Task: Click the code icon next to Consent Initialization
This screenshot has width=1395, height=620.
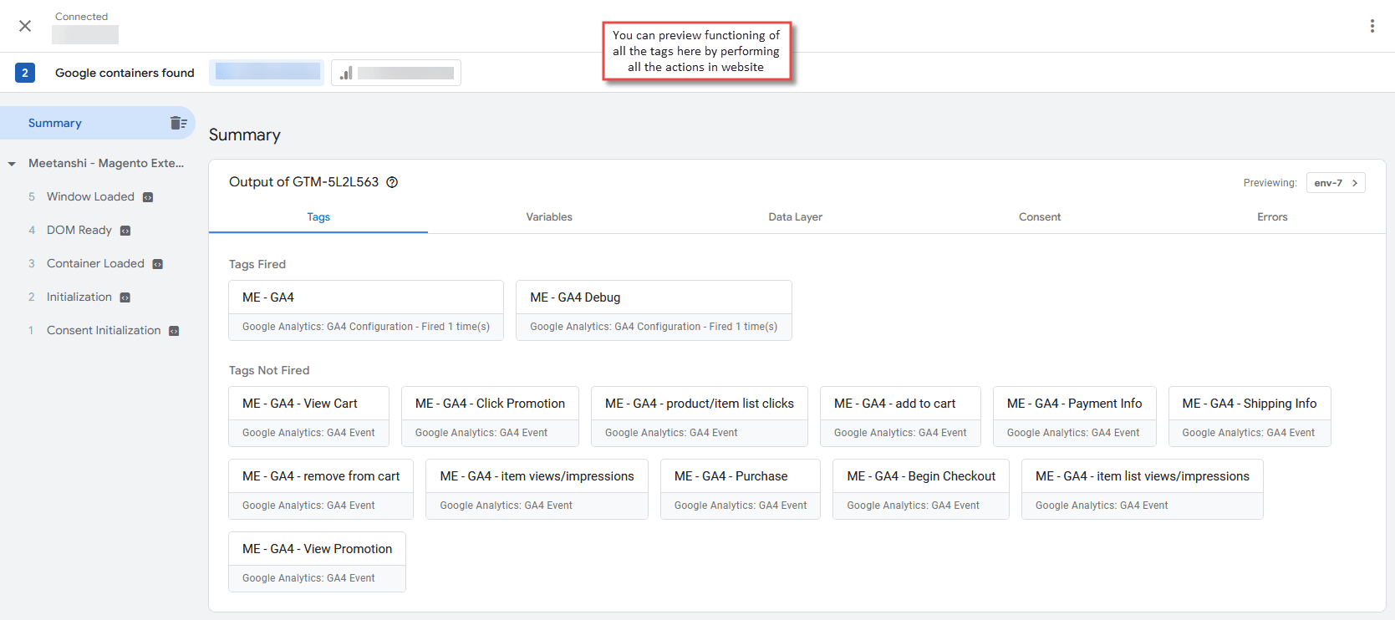Action: click(174, 331)
